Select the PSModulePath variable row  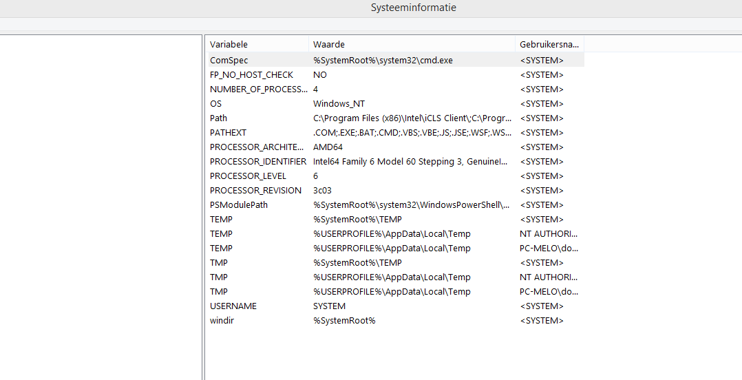coord(239,205)
